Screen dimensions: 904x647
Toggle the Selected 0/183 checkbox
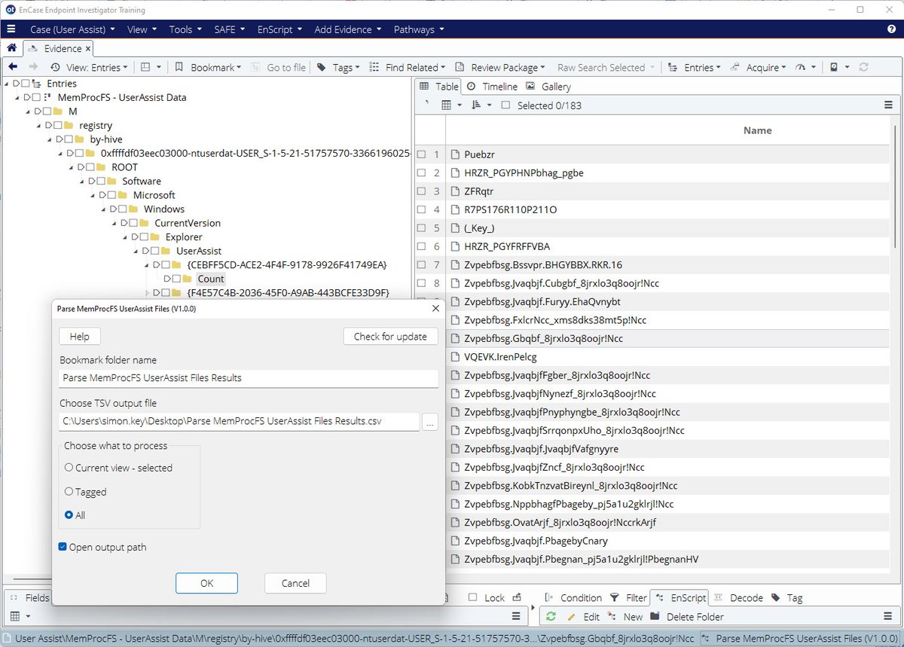[x=505, y=105]
